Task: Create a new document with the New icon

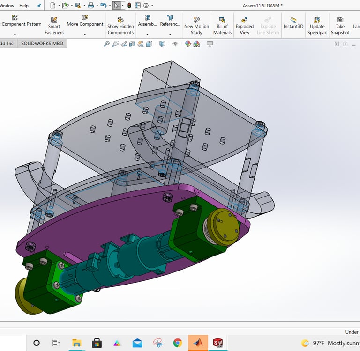Action: [53, 6]
